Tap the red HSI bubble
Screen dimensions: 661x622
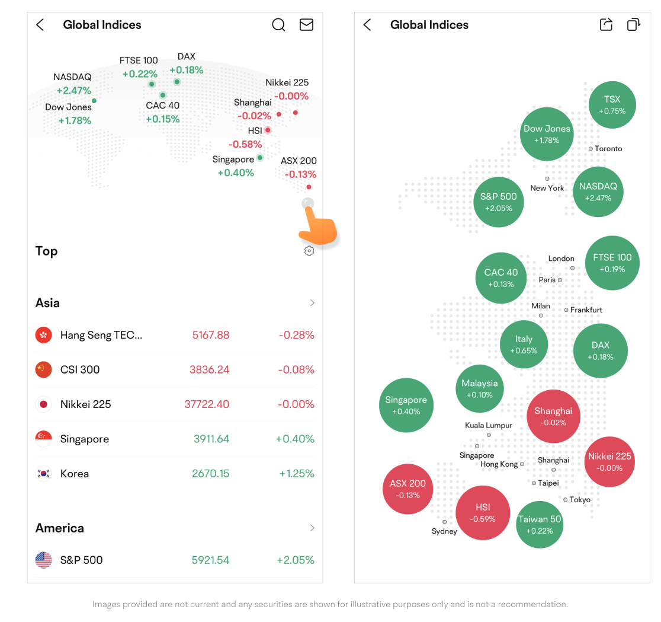(x=483, y=513)
